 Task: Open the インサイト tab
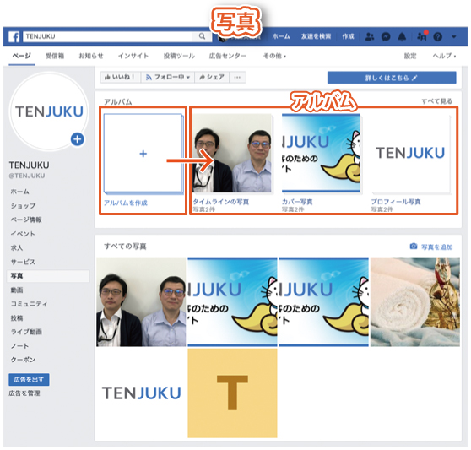click(133, 56)
